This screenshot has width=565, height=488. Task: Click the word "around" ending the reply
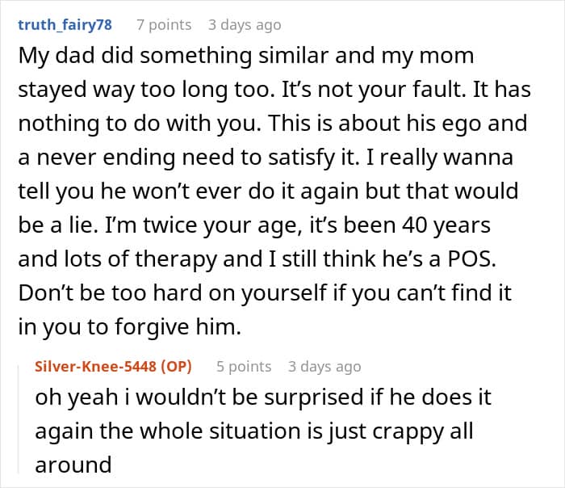coord(73,465)
